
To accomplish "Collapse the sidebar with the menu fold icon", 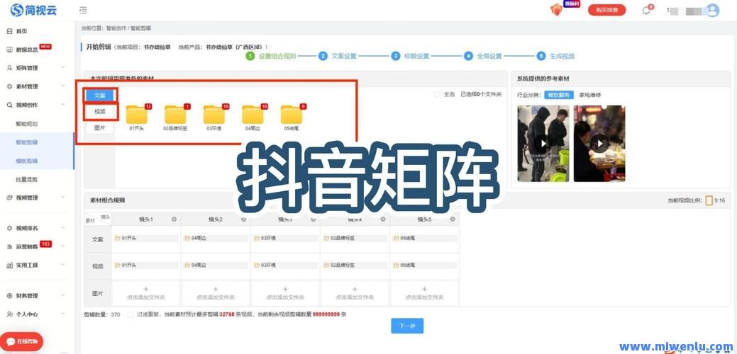I will [x=84, y=10].
